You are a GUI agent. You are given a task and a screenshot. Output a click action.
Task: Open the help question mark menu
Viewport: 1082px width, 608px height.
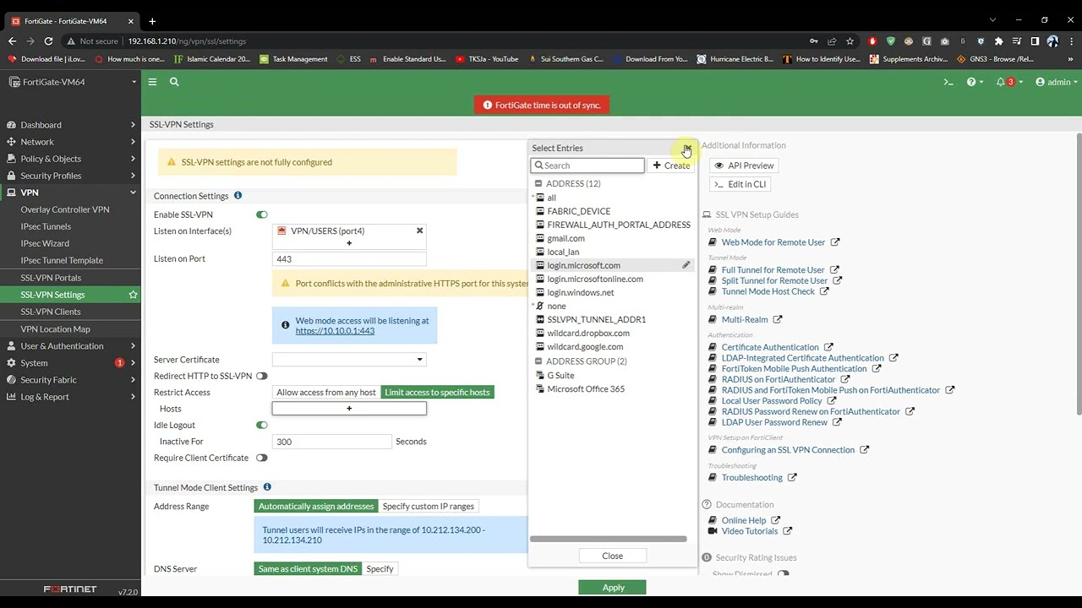[x=975, y=82]
